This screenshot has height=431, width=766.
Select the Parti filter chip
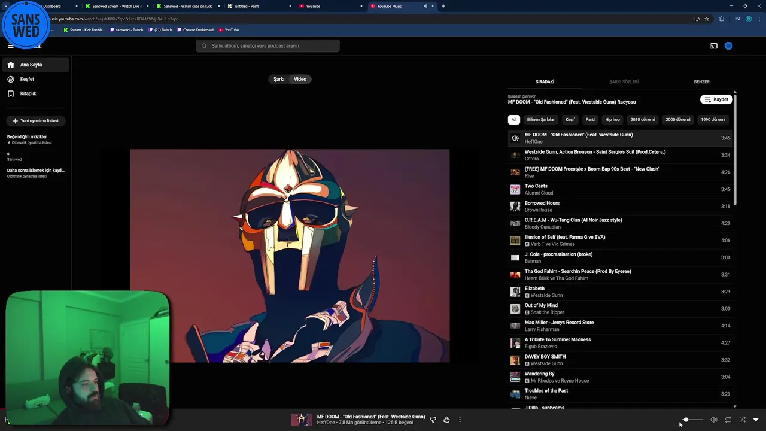590,119
